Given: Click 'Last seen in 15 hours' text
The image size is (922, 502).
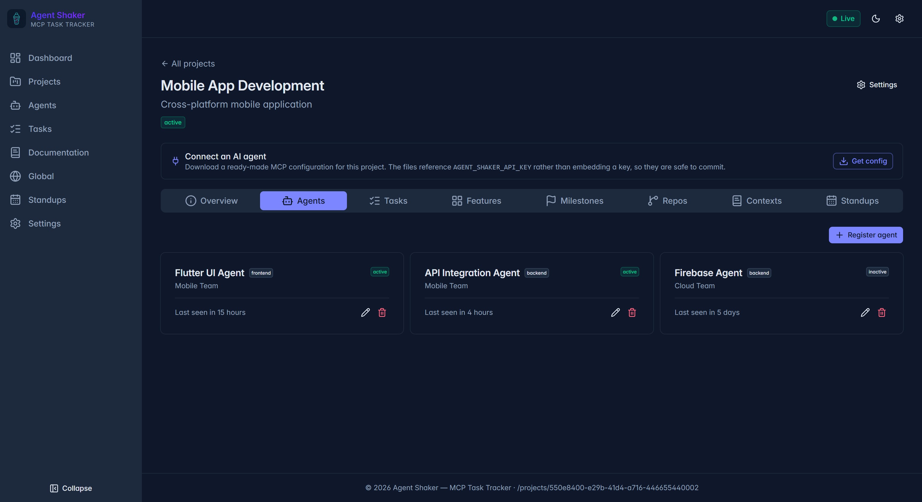Looking at the screenshot, I should point(210,312).
